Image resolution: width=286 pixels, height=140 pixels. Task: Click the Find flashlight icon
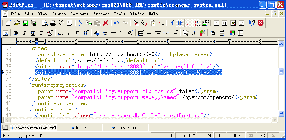[x=135, y=23]
